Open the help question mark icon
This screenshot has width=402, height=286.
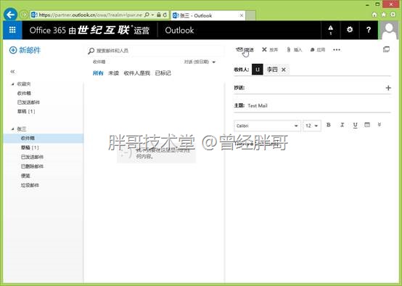pyautogui.click(x=369, y=30)
